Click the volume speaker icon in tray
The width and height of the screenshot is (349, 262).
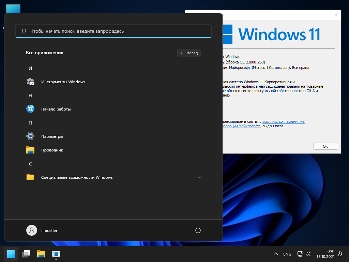(x=308, y=254)
